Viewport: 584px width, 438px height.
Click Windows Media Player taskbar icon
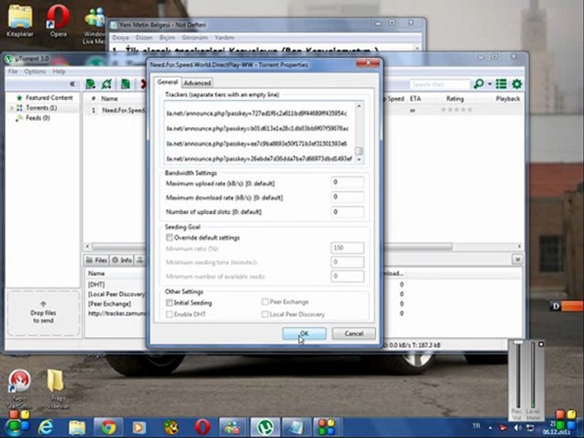[139, 427]
